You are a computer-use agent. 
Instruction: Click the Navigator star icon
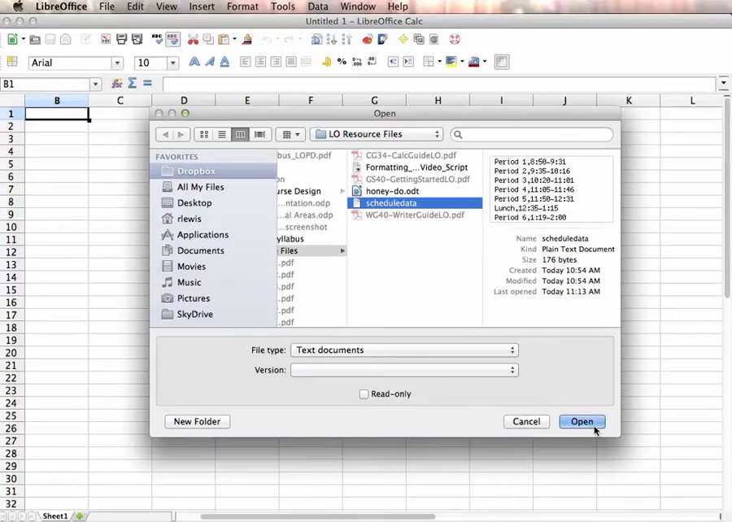(x=403, y=40)
